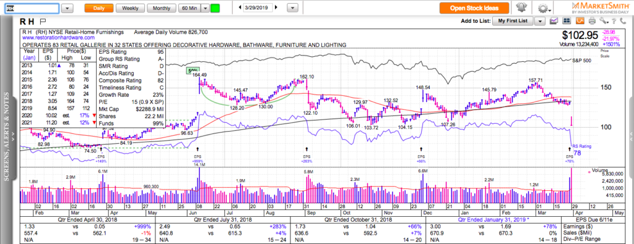Open the Add to List dropdown arrow

pos(540,20)
